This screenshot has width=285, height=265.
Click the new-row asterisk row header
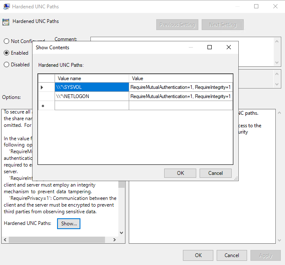coord(46,106)
